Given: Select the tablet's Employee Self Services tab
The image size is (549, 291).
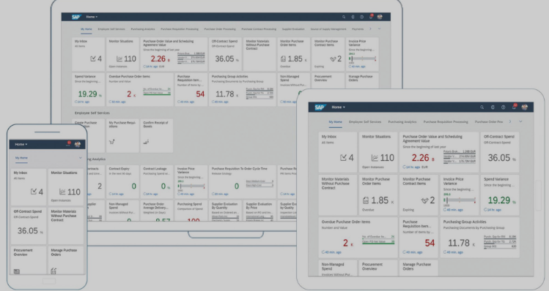Looking at the screenshot, I should tap(365, 122).
